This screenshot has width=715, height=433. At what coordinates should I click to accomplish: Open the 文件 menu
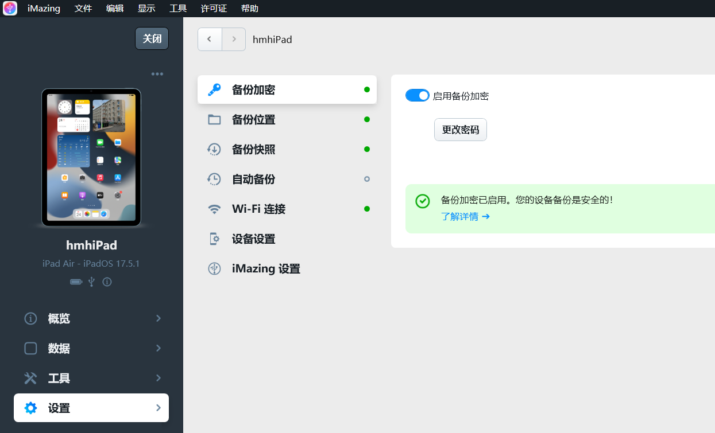83,8
